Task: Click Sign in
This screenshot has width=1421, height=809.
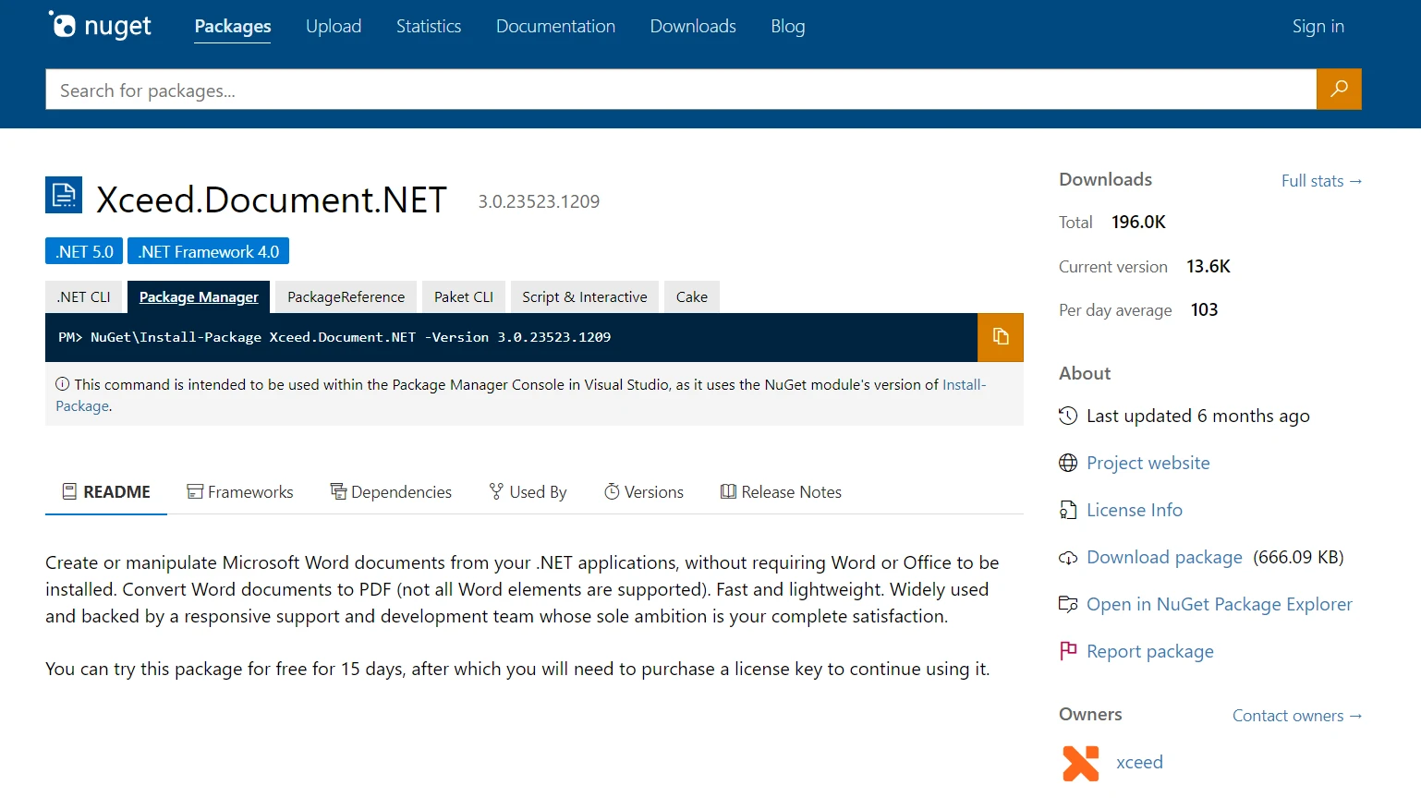Action: point(1318,26)
